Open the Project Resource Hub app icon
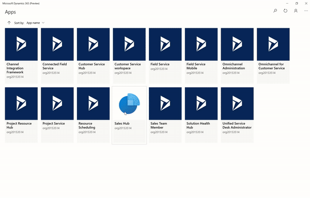310x198 pixels. pos(21,104)
